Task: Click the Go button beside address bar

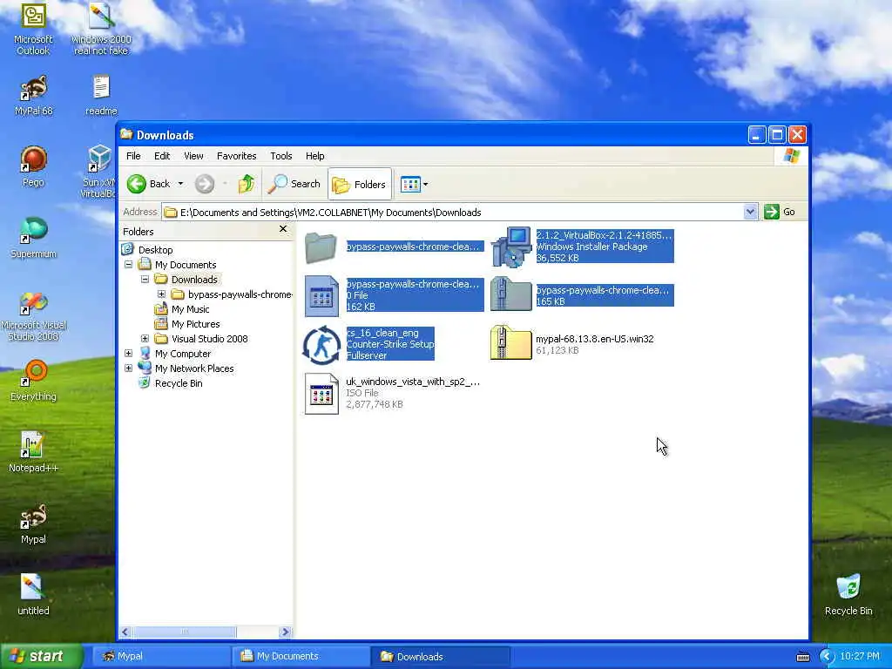Action: [x=780, y=213]
